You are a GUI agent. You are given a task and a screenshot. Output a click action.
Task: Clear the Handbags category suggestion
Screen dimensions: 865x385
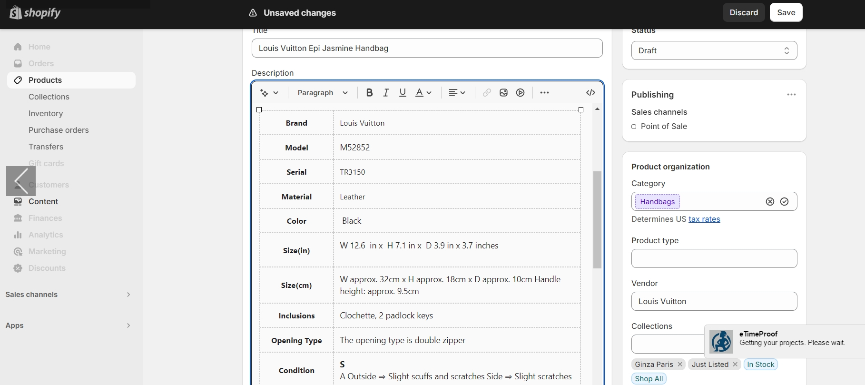click(x=770, y=202)
